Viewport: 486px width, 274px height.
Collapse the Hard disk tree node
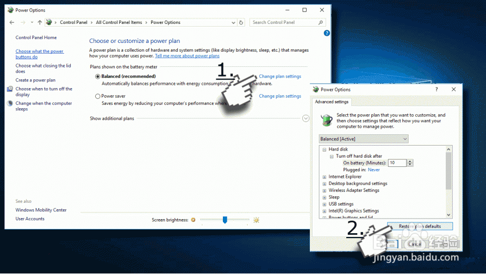point(324,150)
